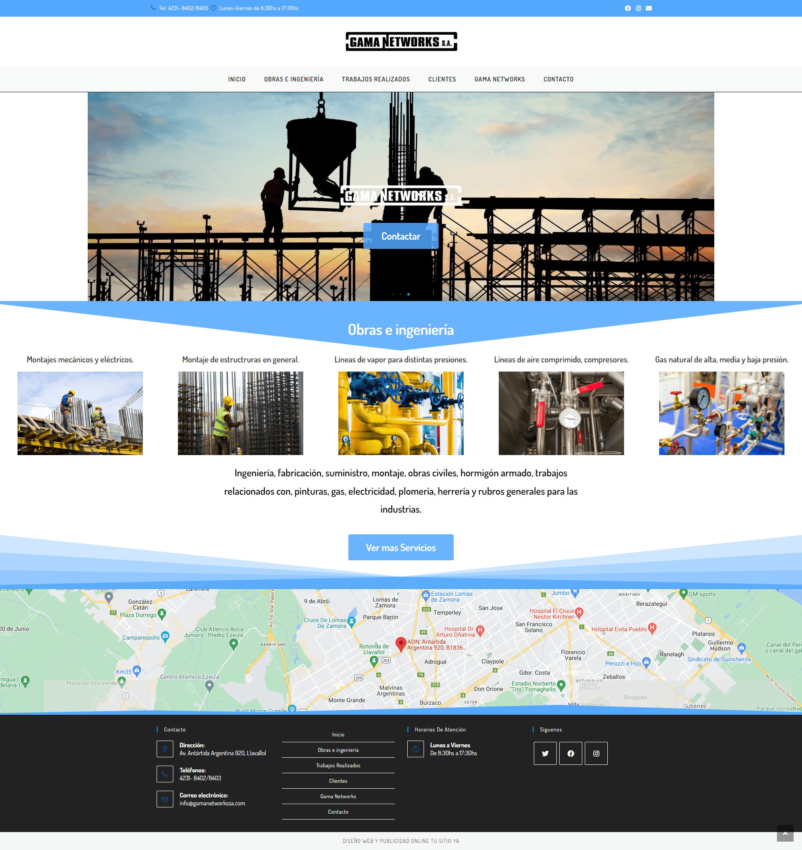Click the phone icon by Teléfonos
This screenshot has height=850, width=802.
pyautogui.click(x=165, y=774)
